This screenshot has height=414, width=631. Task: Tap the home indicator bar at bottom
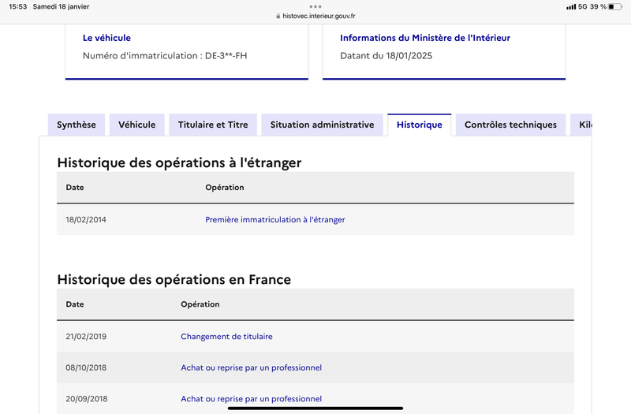click(315, 408)
